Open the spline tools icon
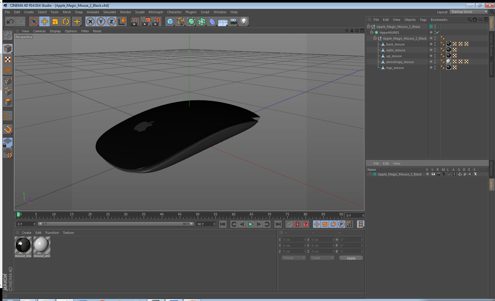 pyautogui.click(x=181, y=21)
